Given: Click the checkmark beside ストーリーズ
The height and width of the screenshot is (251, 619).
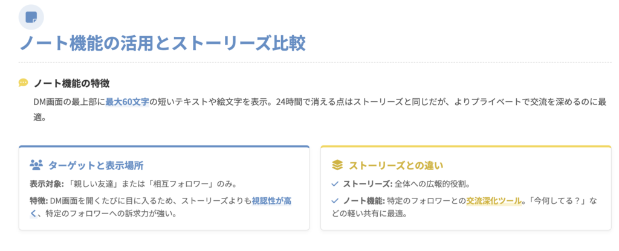Looking at the screenshot, I should [335, 184].
